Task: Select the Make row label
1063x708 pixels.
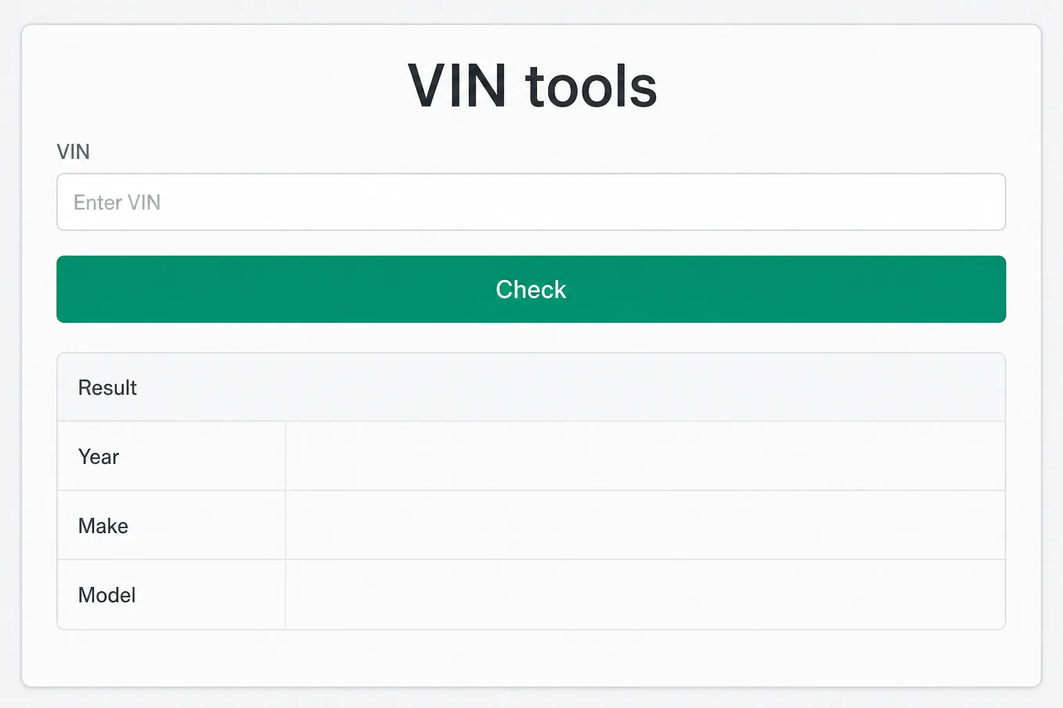Action: click(103, 525)
